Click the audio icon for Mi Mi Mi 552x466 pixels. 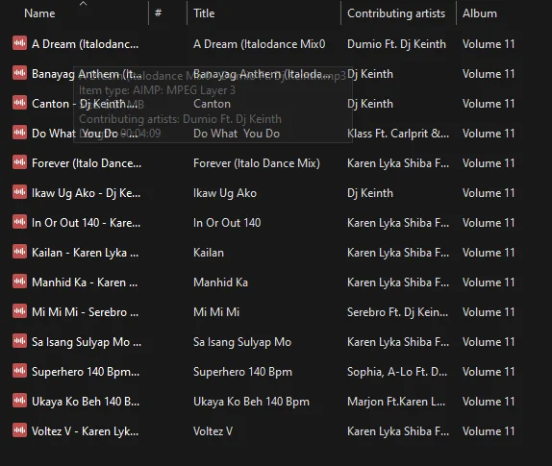click(x=19, y=311)
